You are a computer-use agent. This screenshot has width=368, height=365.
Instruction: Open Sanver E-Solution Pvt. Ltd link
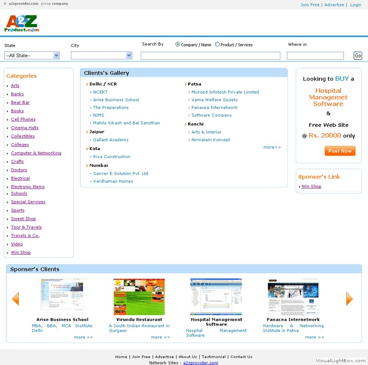[121, 174]
